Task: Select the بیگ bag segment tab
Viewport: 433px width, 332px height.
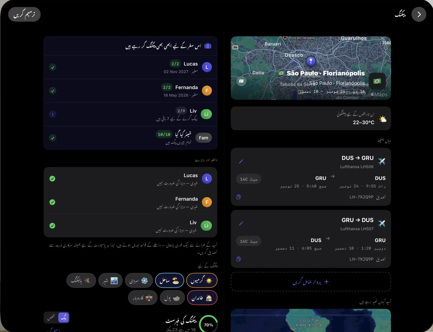Action: (63, 317)
